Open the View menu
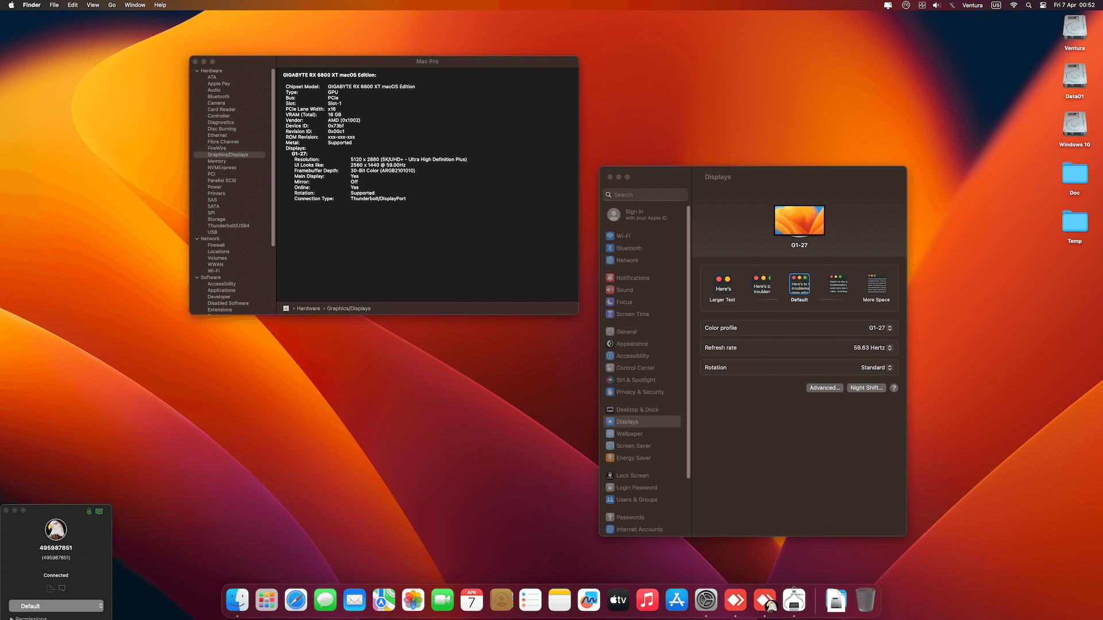 (92, 5)
